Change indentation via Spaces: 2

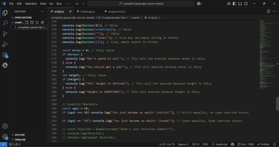click(x=183, y=144)
